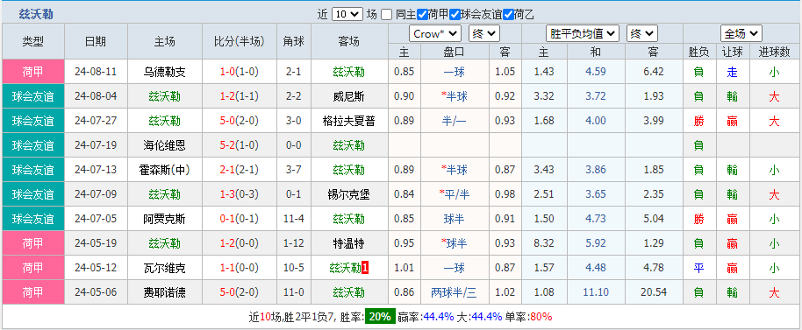This screenshot has width=802, height=330.
Task: Click the 荷甲 tag on the 24-05-06 row
Action: pos(33,292)
